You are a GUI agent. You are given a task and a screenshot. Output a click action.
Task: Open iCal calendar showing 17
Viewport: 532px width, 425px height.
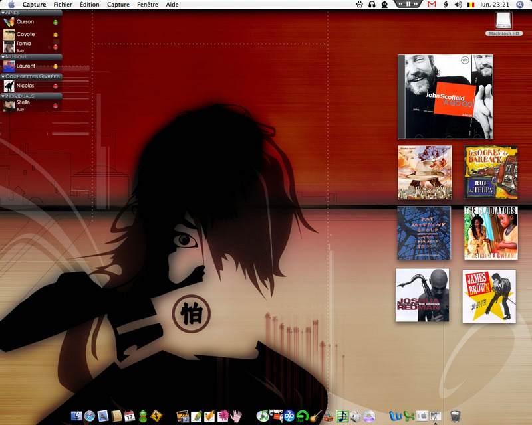[130, 416]
